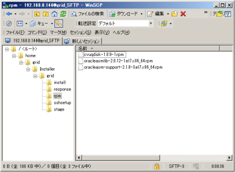The width and height of the screenshot is (235, 172).
Task: Open the home directory icon
Action: [x=55, y=14]
